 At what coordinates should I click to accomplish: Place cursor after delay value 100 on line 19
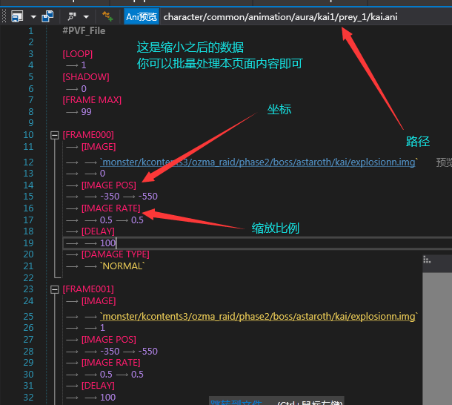[x=116, y=243]
